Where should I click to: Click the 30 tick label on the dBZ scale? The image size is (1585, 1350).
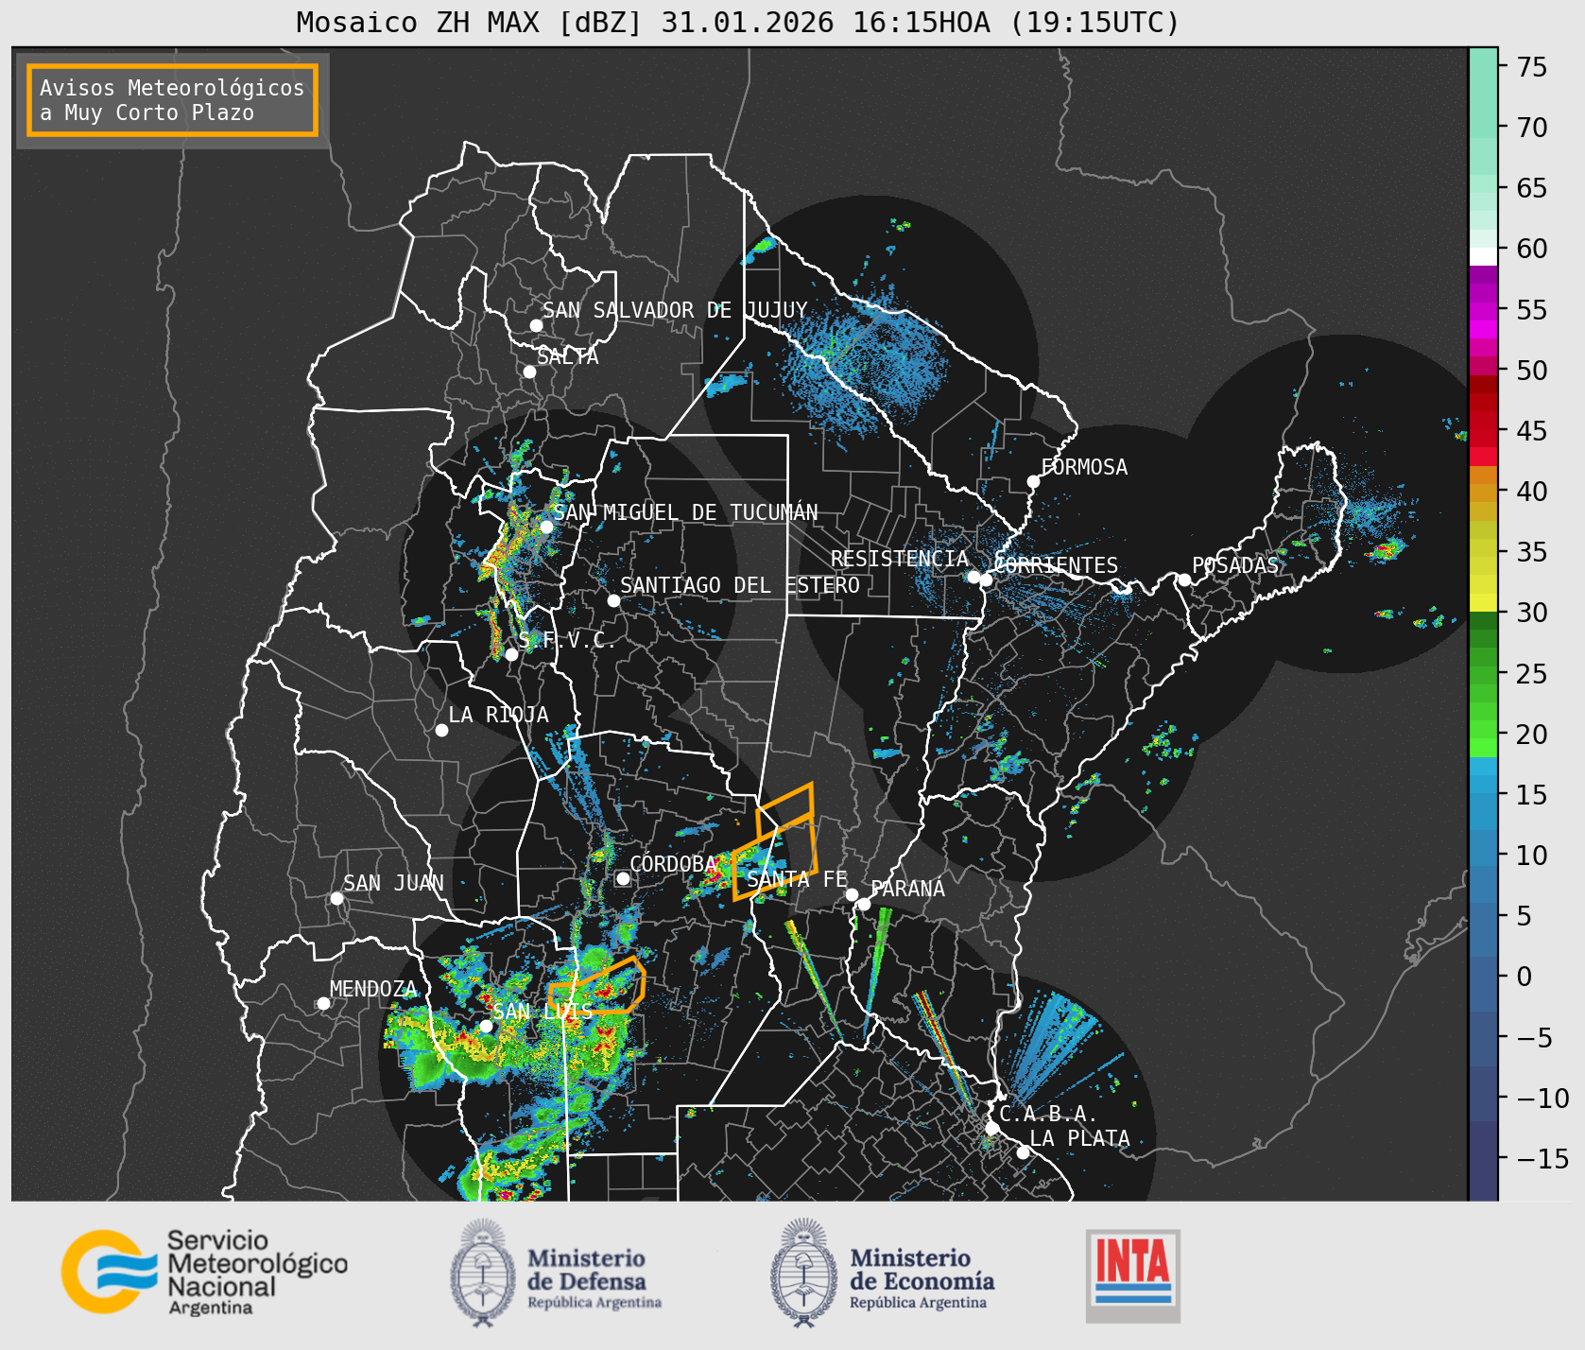(1532, 613)
